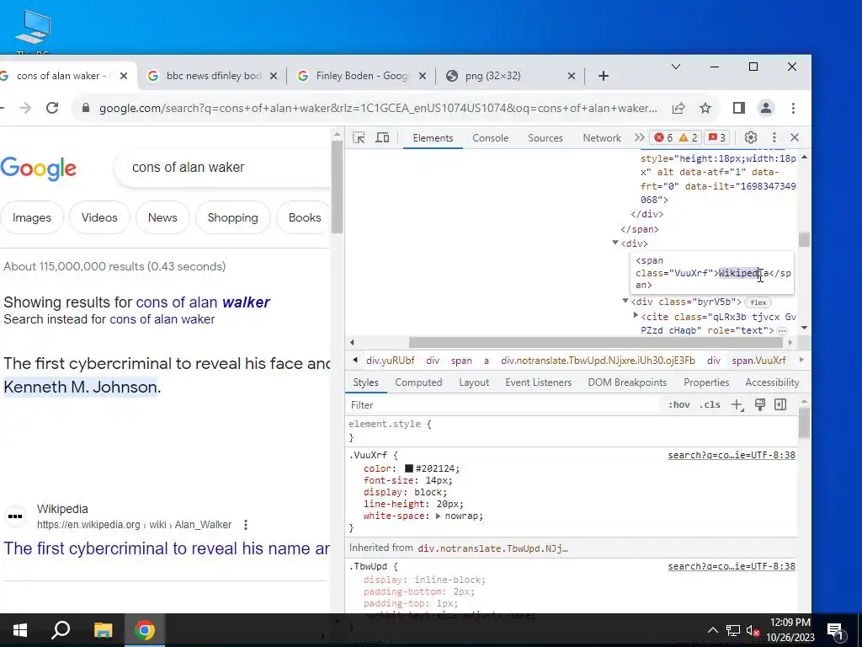Viewport: 862px width, 647px height.
Task: Click the Elements panel horizontal scrollbar
Action: 596,342
